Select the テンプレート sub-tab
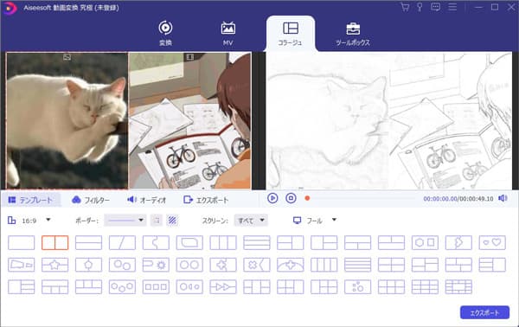519x327 pixels. pyautogui.click(x=30, y=200)
